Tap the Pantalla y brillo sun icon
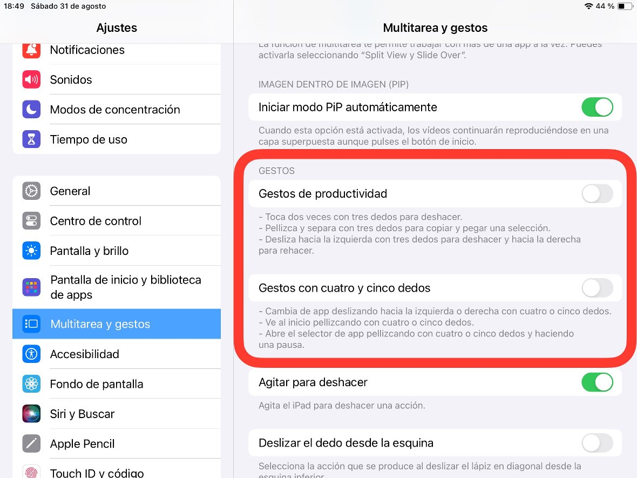 [x=31, y=251]
